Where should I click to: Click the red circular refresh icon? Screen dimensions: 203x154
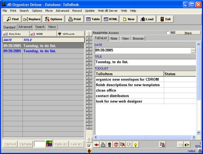(x=116, y=145)
